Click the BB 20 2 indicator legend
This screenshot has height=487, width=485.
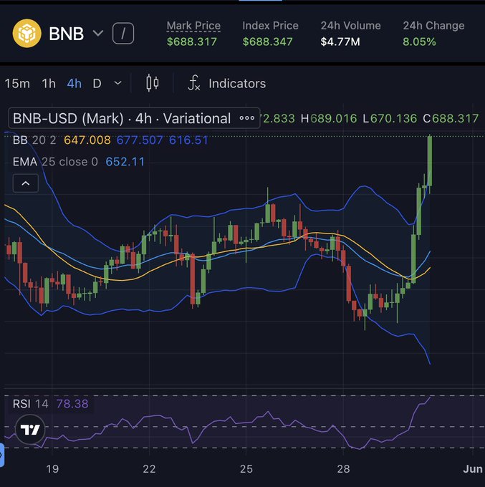coord(34,140)
